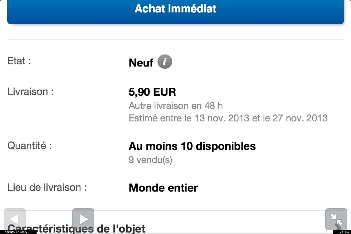Click the Livraison label
Screen dimensions: 351x234
[30, 91]
